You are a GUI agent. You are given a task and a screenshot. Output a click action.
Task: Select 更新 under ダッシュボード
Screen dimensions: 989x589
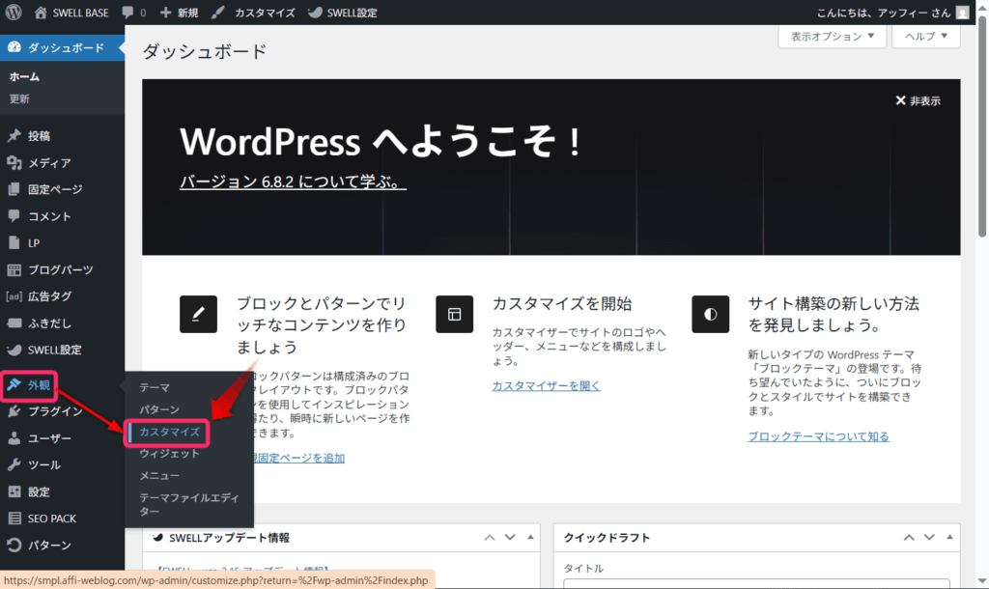[19, 99]
